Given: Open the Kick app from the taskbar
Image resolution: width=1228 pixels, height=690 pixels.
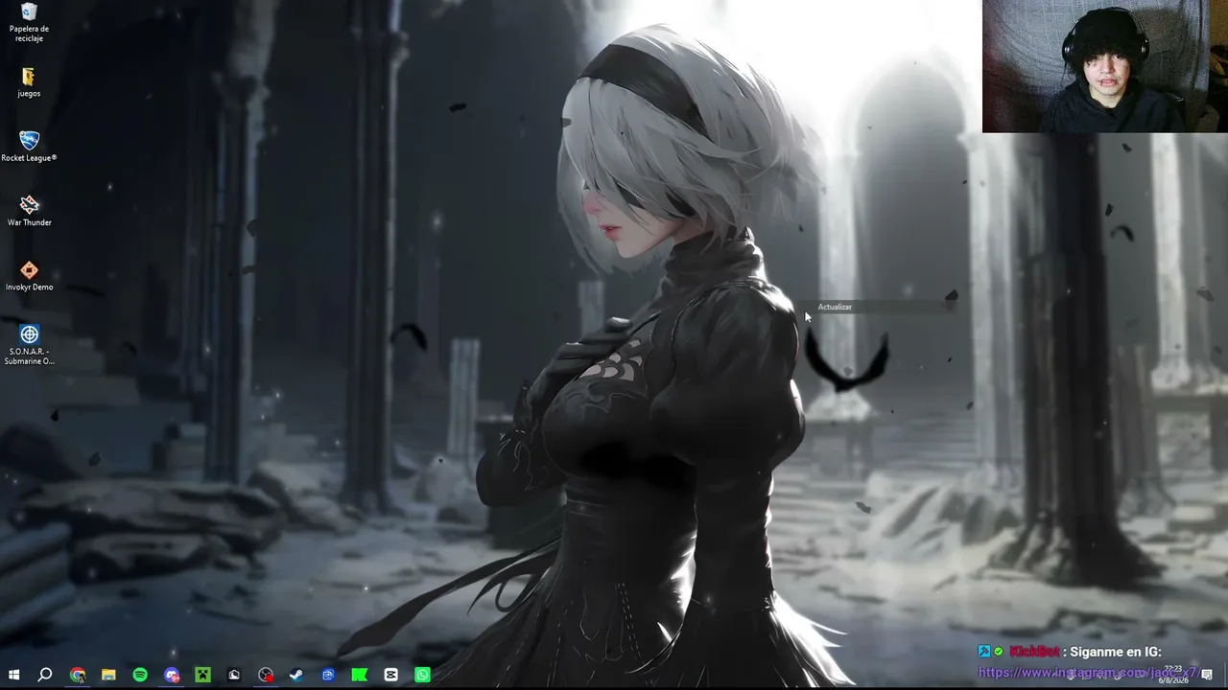Looking at the screenshot, I should [360, 675].
